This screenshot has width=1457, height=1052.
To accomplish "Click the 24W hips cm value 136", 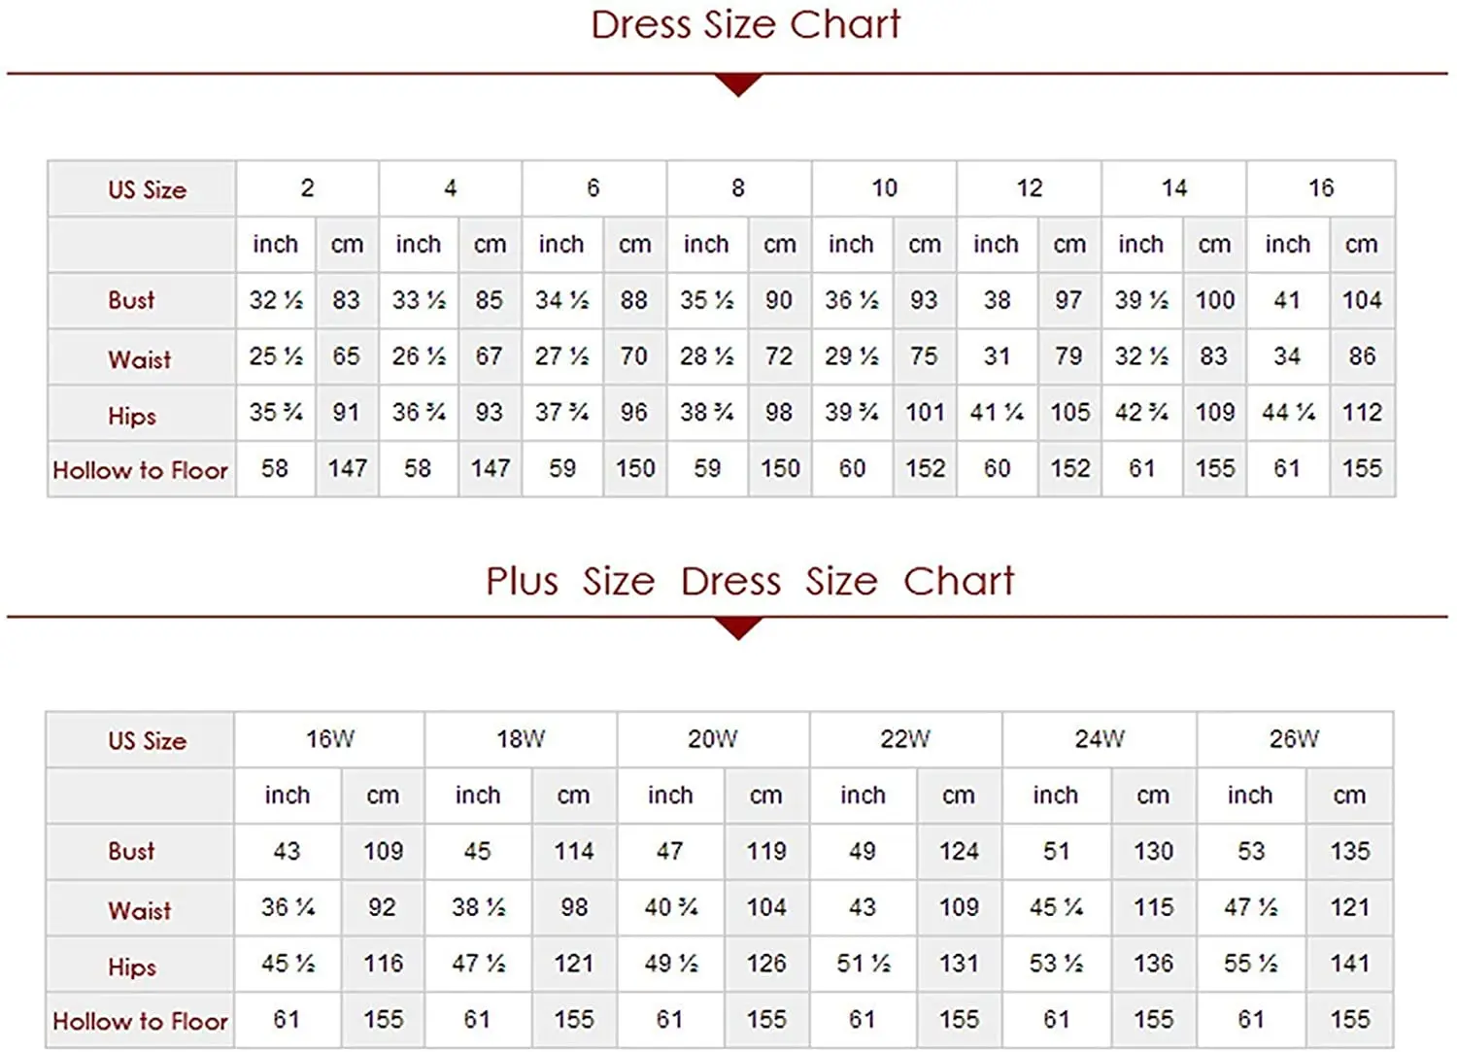I will point(1153,964).
